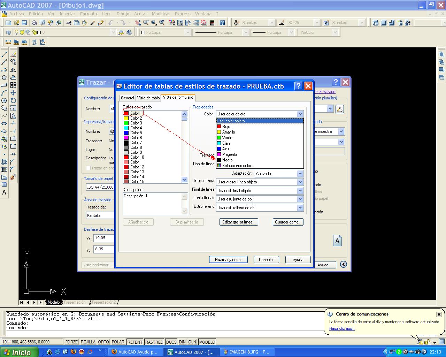Toggle POLAR tracking
Viewport: 446px width, 357px height.
tap(118, 342)
